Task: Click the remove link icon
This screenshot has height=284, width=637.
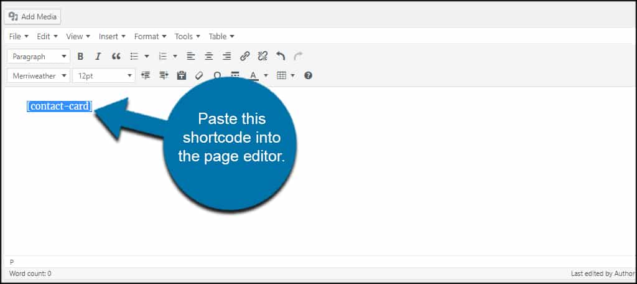Action: click(263, 57)
